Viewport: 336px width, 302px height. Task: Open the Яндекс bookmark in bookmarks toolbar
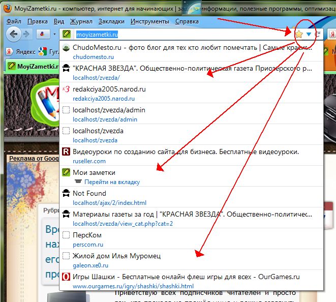point(21,51)
